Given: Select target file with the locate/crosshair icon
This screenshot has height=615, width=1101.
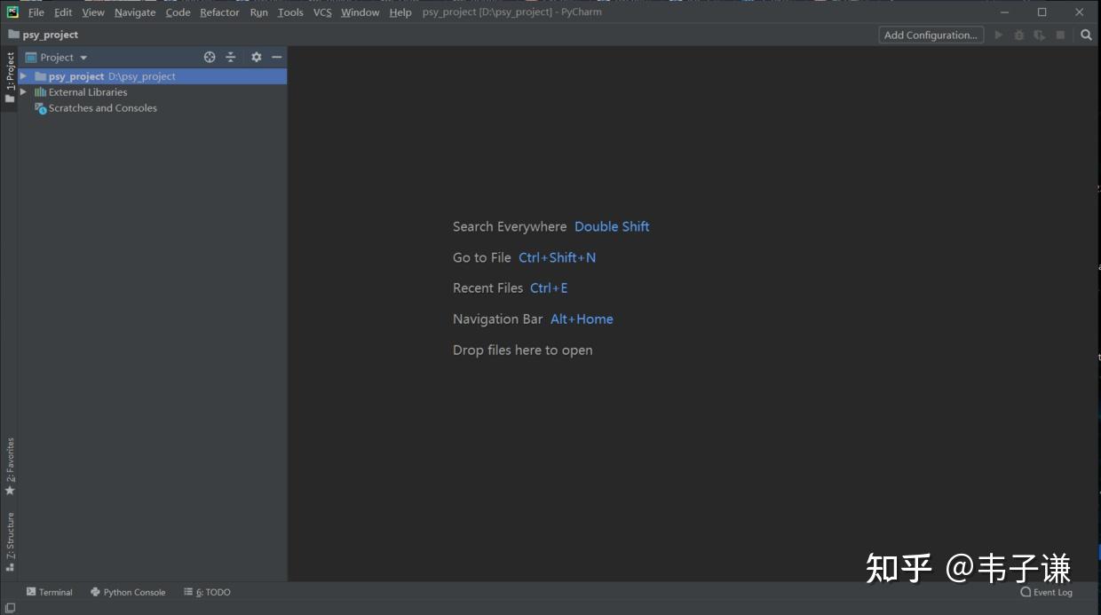Looking at the screenshot, I should (210, 56).
